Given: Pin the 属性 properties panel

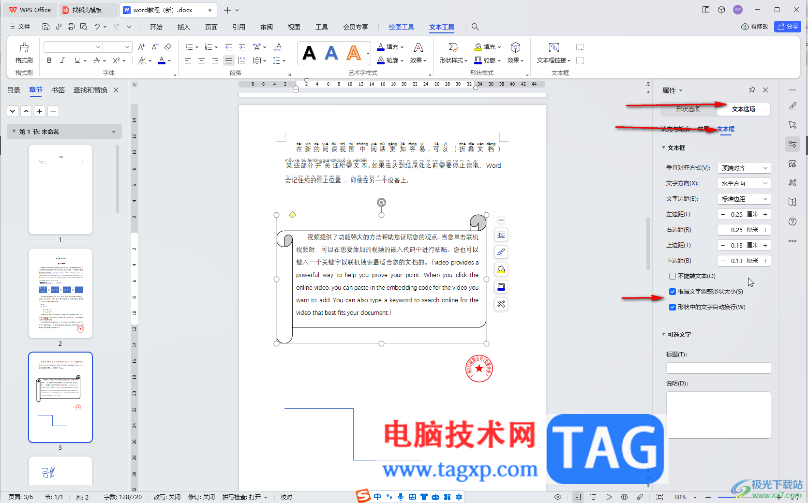Looking at the screenshot, I should (x=752, y=90).
